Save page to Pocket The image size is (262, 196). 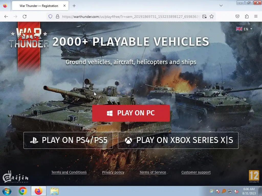[237, 16]
